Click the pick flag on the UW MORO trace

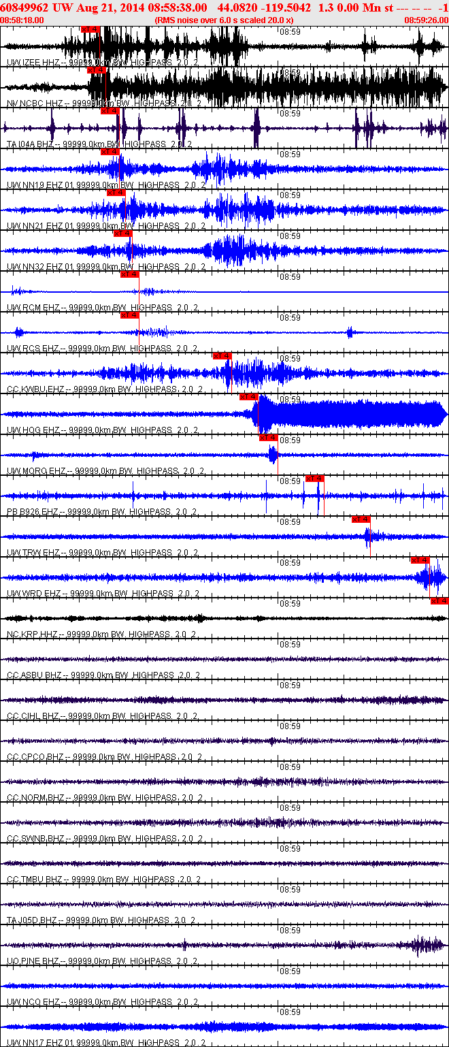tap(269, 437)
